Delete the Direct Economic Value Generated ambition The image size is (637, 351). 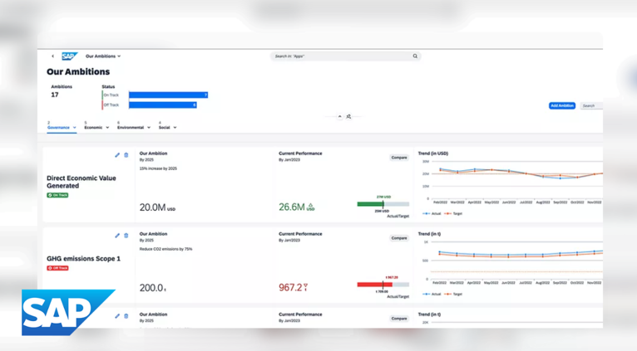[x=126, y=155]
